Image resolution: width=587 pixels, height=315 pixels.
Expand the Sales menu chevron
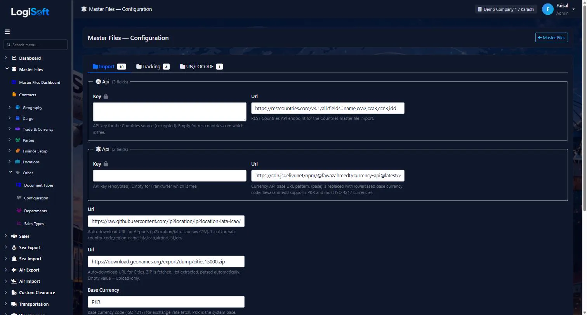click(x=6, y=236)
